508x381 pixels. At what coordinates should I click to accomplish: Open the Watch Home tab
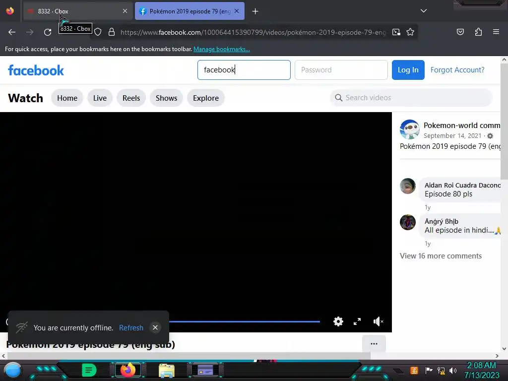coord(67,98)
